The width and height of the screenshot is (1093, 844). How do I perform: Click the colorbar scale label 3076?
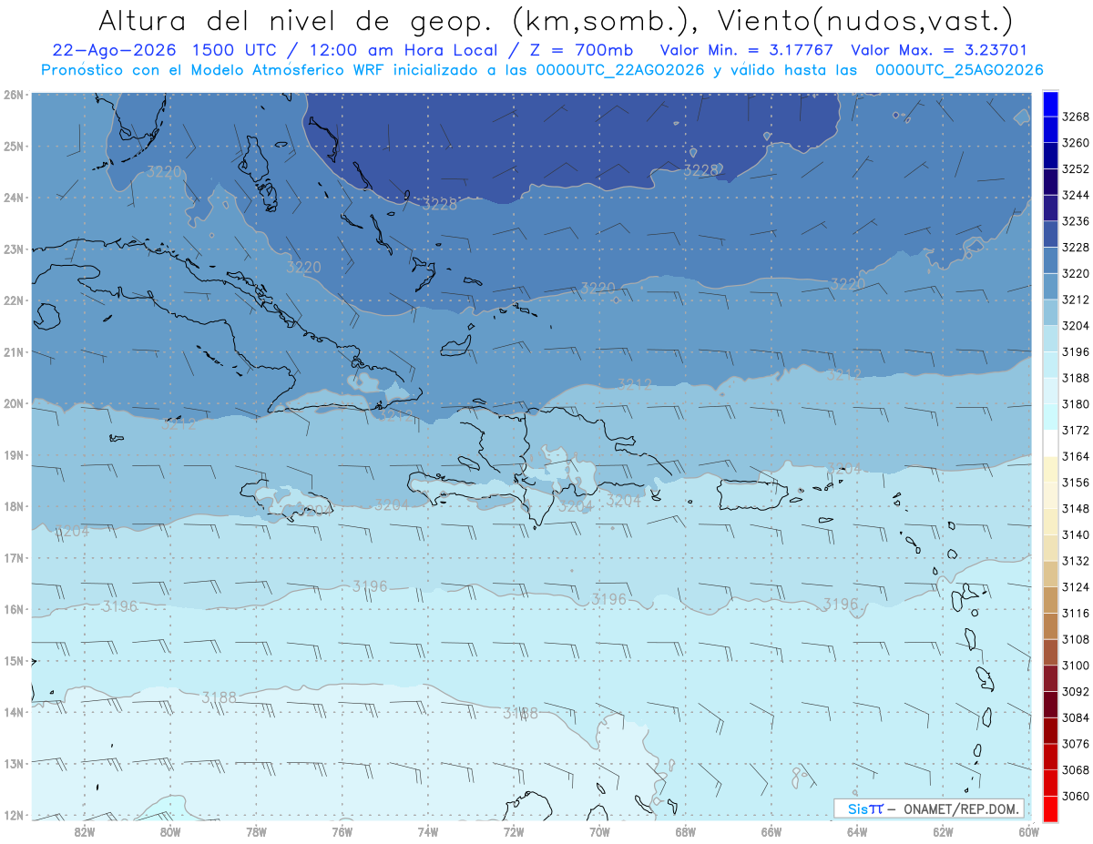pyautogui.click(x=1076, y=744)
